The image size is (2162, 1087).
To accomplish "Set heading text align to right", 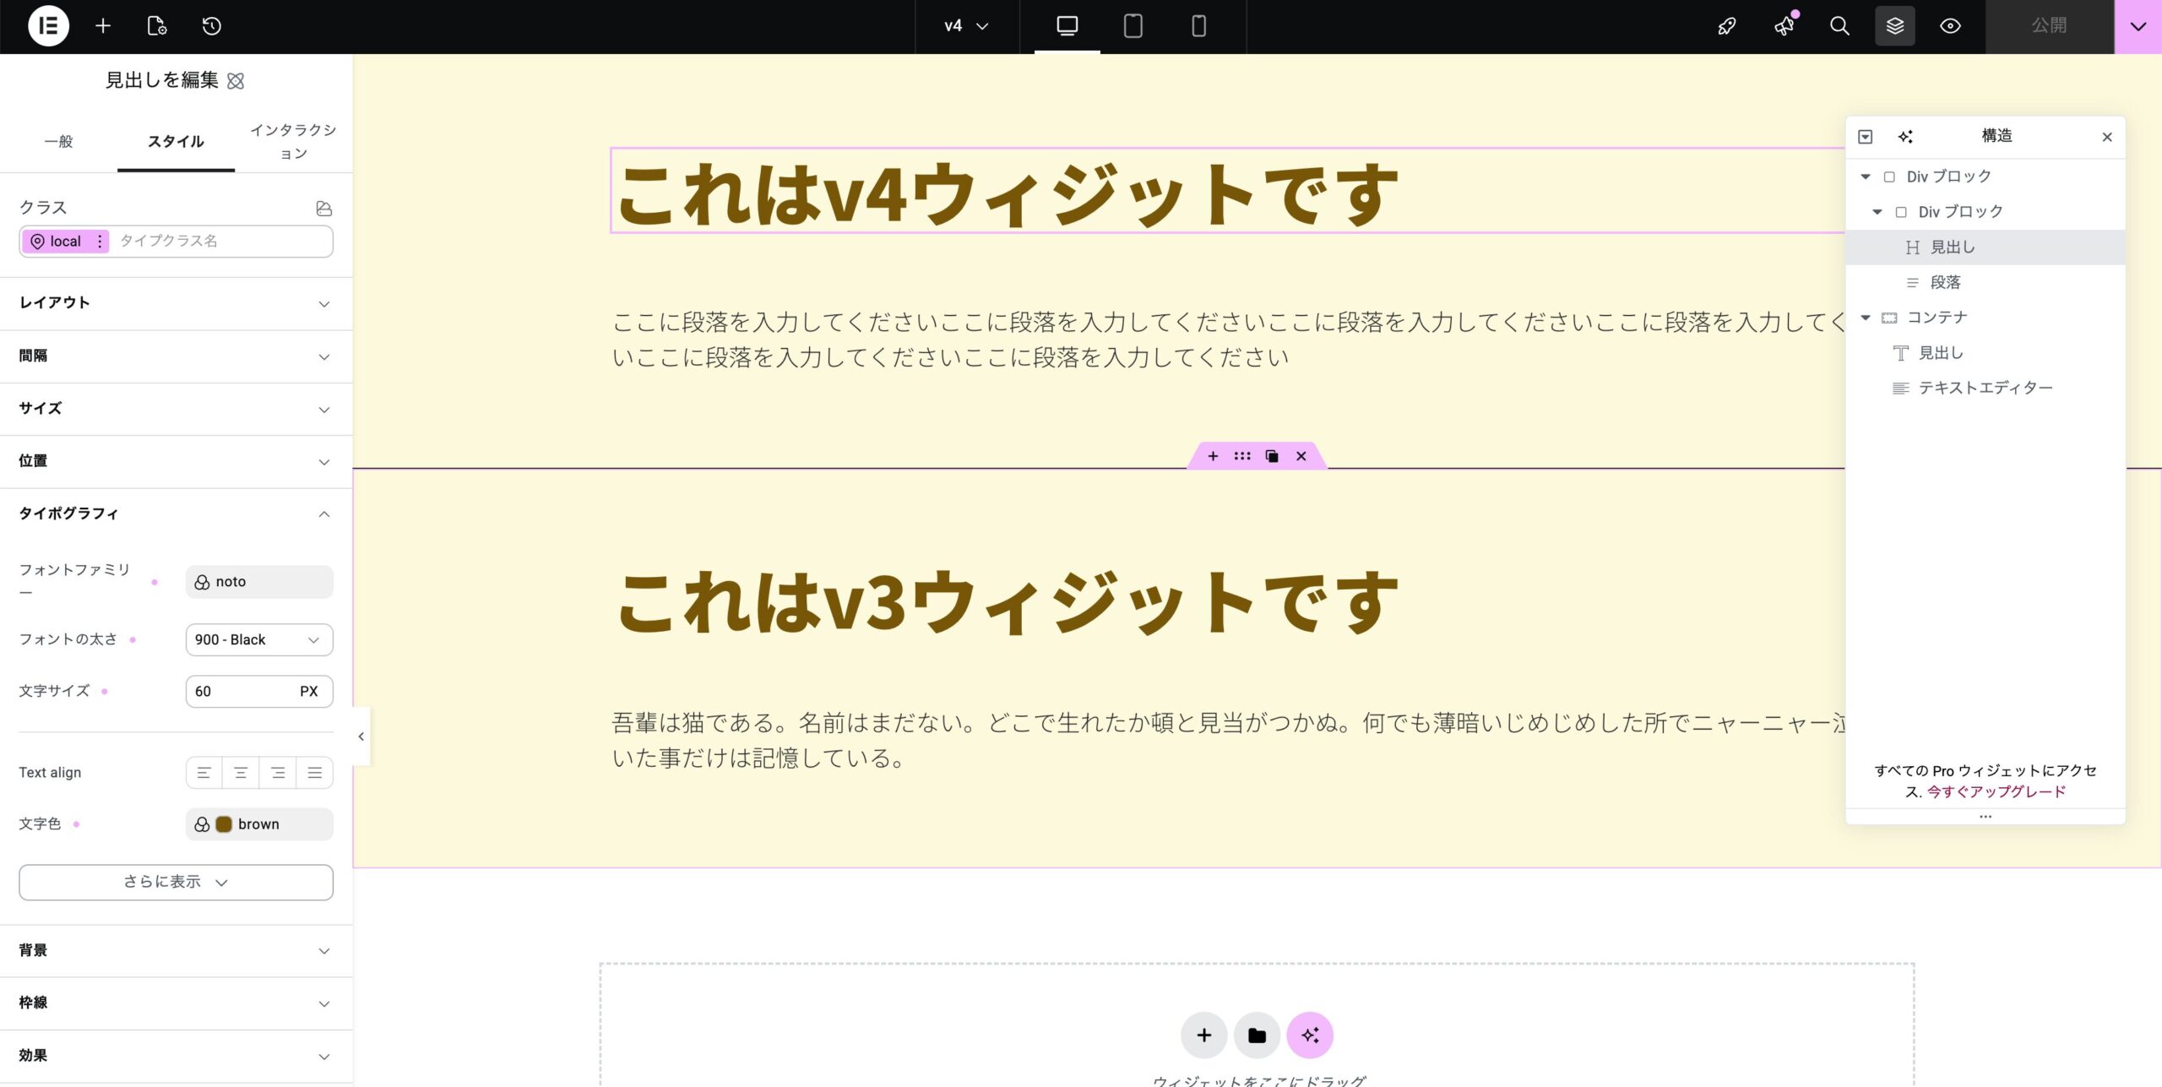I will click(x=279, y=771).
